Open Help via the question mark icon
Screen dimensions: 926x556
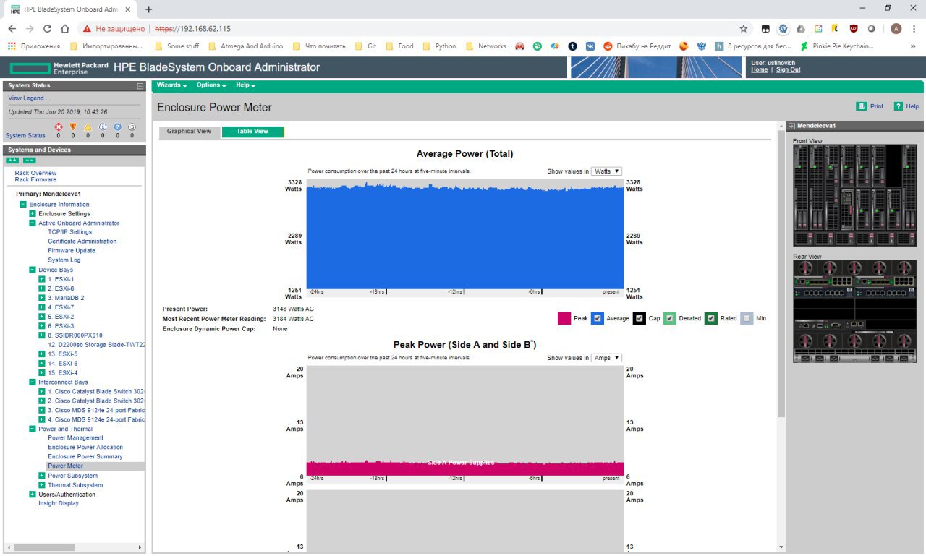pos(899,106)
